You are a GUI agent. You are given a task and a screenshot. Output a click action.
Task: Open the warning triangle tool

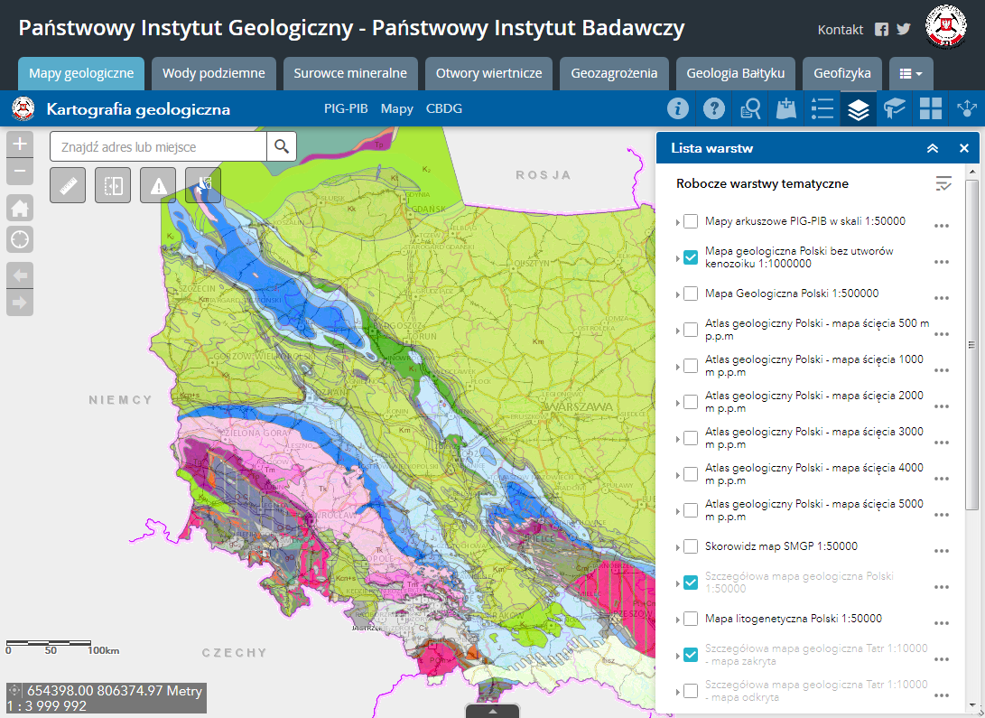coord(158,185)
